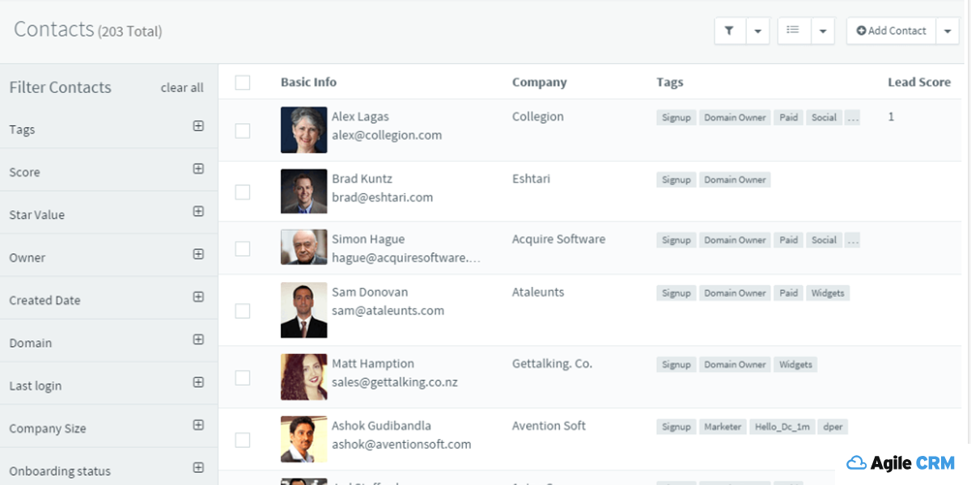Expand the Company Size filter
This screenshot has height=485, width=971.
(x=198, y=425)
